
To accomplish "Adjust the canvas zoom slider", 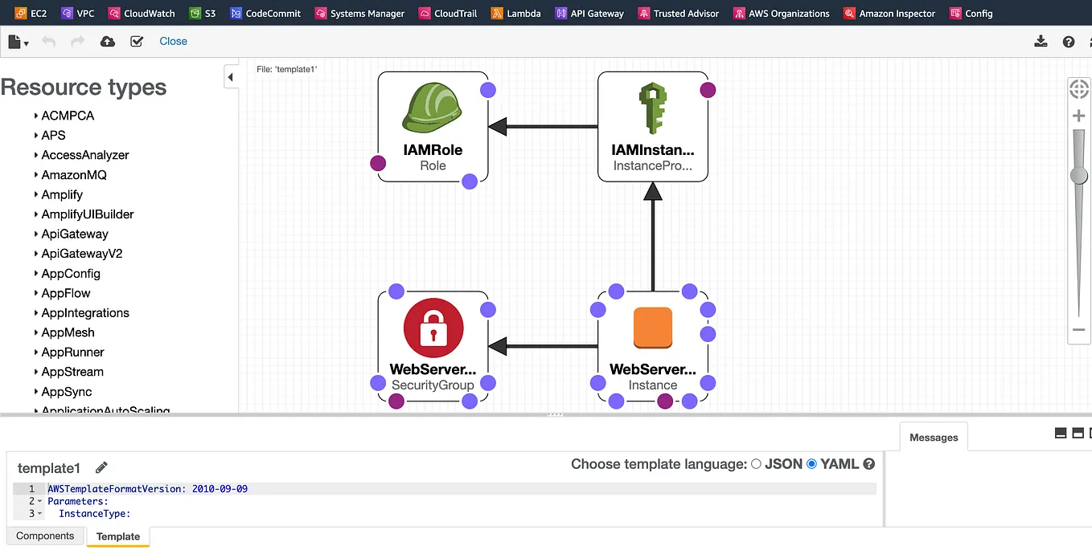I will pyautogui.click(x=1078, y=175).
